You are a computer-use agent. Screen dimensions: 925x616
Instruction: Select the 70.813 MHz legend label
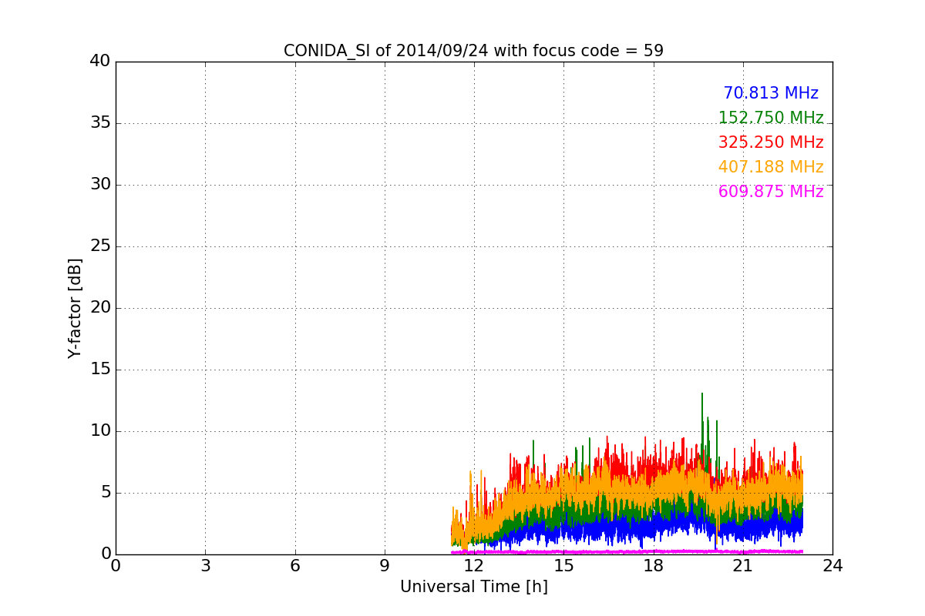pyautogui.click(x=771, y=93)
